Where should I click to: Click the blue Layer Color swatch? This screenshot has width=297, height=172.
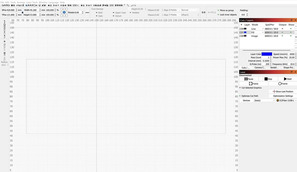tap(267, 54)
